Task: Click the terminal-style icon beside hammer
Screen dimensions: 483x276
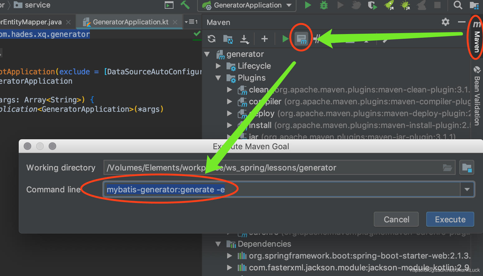Action: tap(169, 5)
